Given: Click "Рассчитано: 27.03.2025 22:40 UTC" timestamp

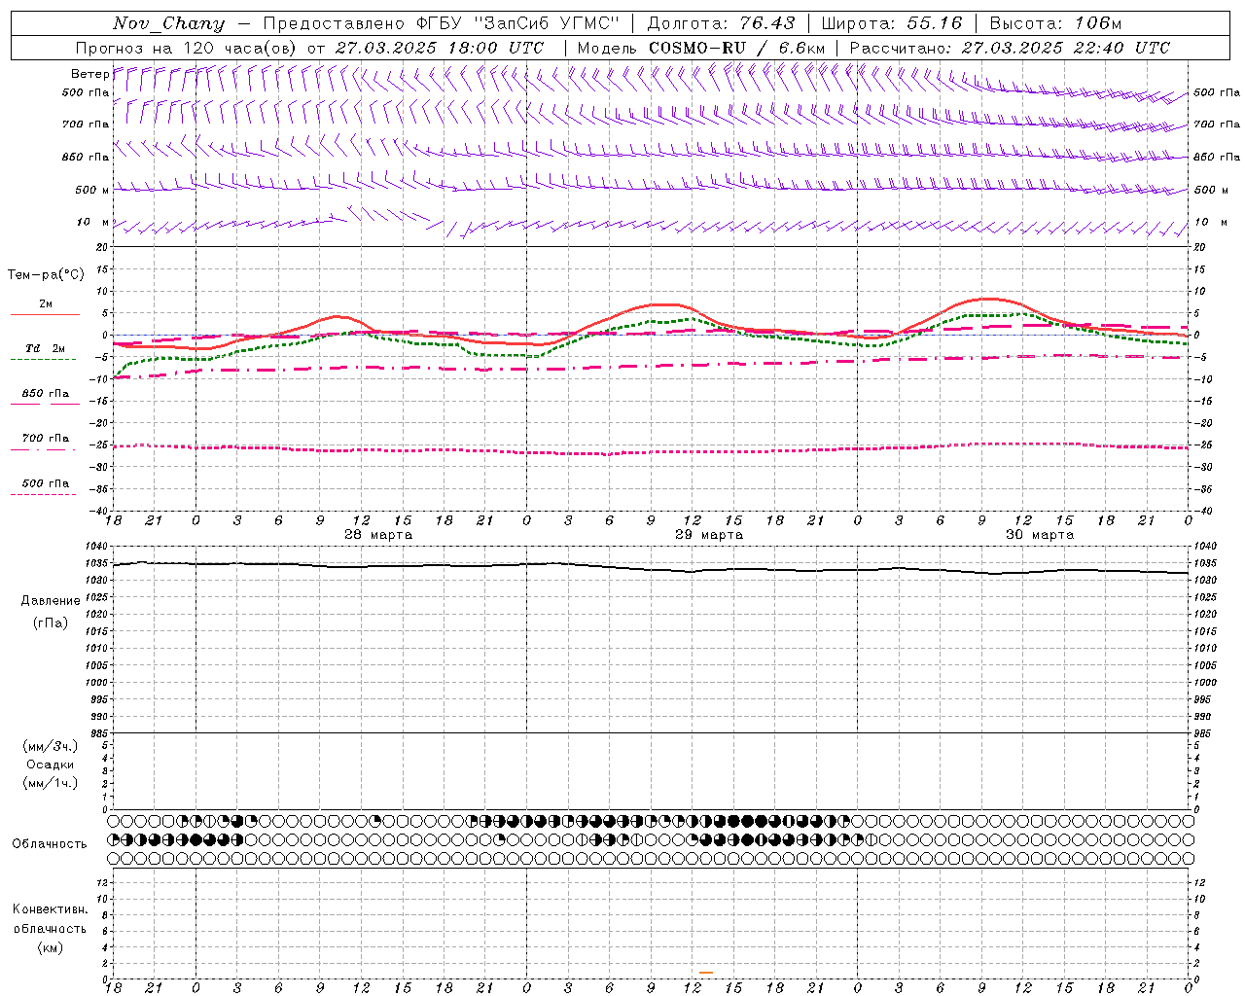Looking at the screenshot, I should click(x=1010, y=48).
